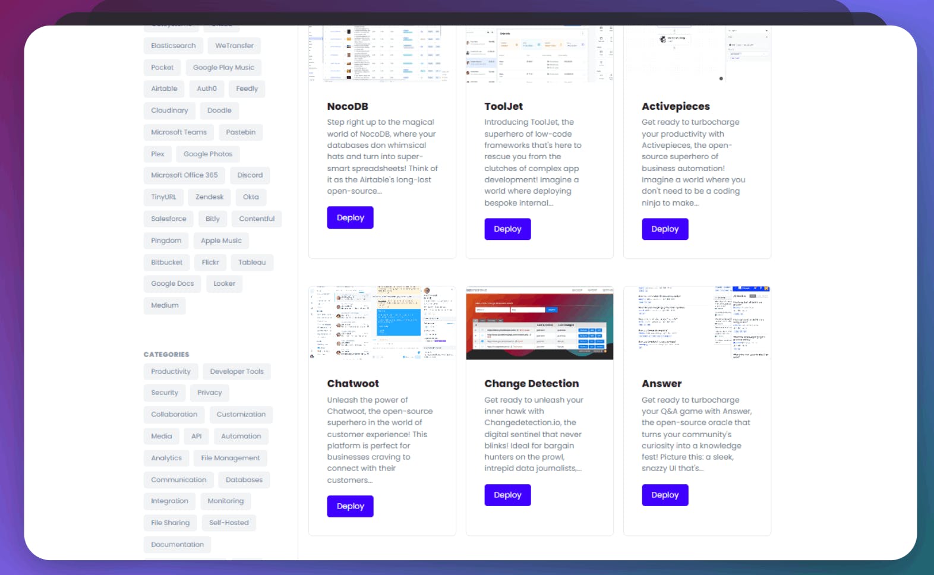This screenshot has width=934, height=575.
Task: Filter by the Integration category
Action: [x=169, y=501]
